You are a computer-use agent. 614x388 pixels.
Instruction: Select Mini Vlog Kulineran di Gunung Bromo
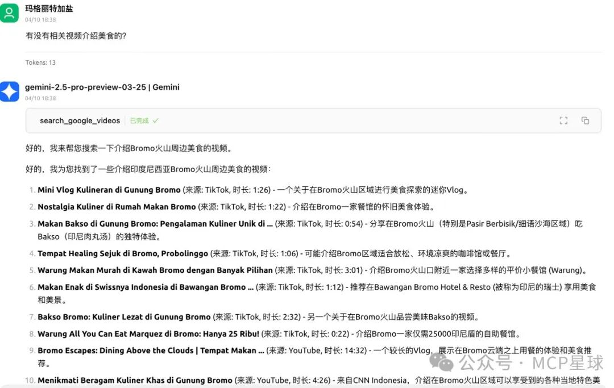[109, 190]
